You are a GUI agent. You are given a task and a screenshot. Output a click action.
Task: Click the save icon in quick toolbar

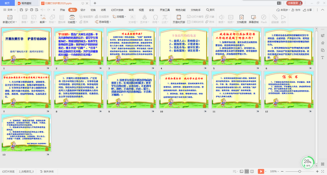point(21,10)
